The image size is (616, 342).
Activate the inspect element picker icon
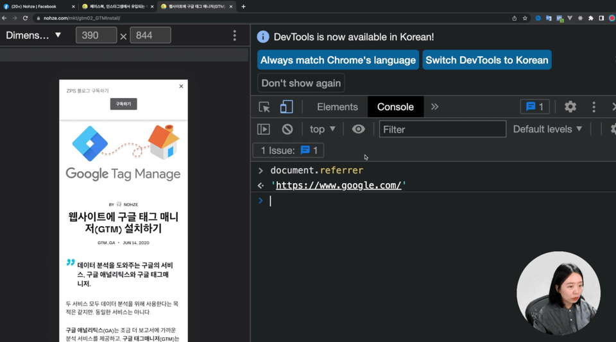264,107
